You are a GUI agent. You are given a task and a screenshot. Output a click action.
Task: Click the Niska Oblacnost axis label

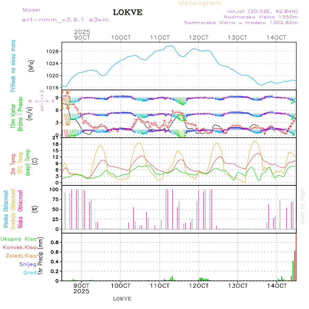[x=20, y=209]
